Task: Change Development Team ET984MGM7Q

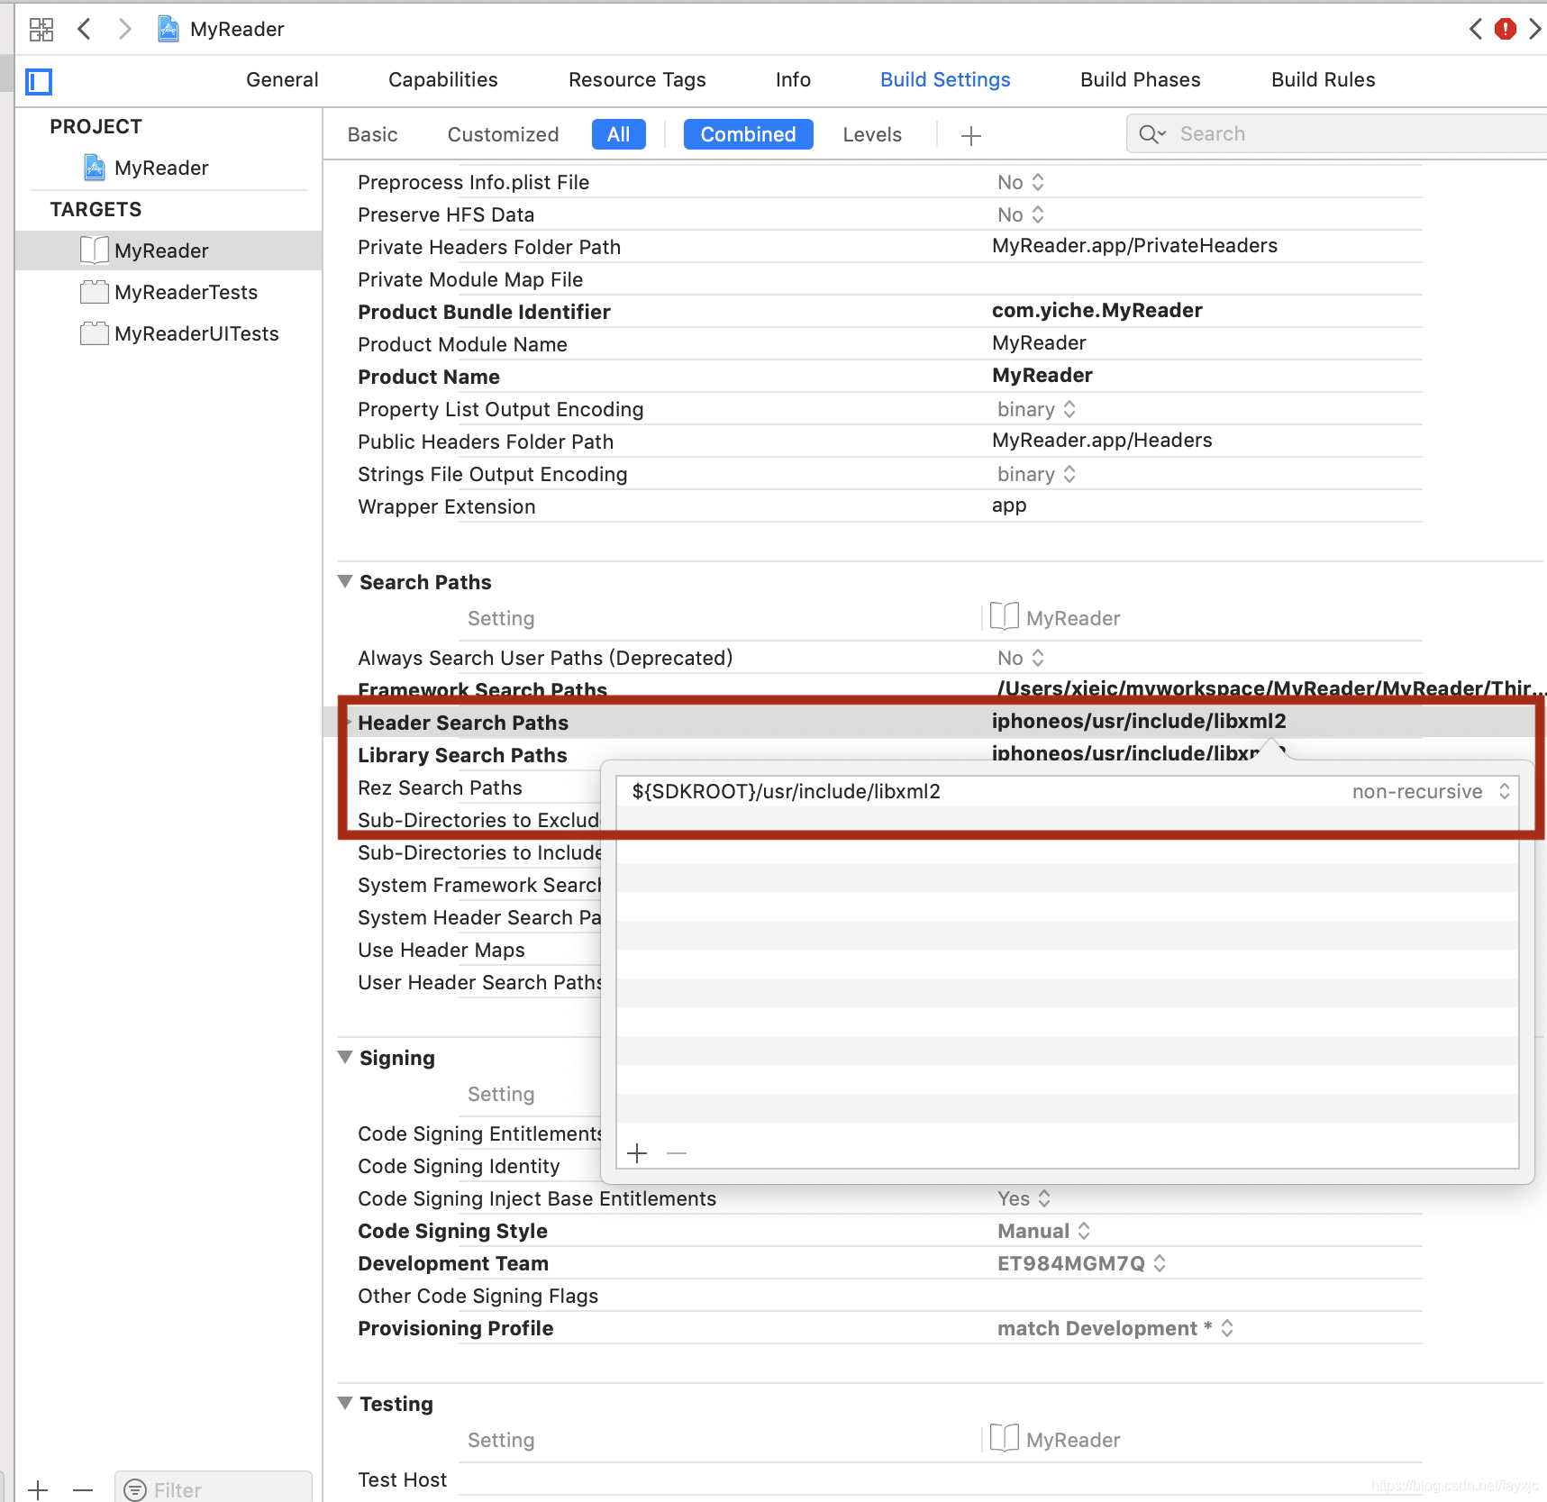Action: point(1081,1263)
